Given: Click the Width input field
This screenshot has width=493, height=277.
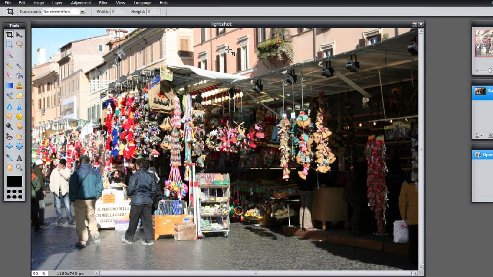Looking at the screenshot, I should pos(118,12).
